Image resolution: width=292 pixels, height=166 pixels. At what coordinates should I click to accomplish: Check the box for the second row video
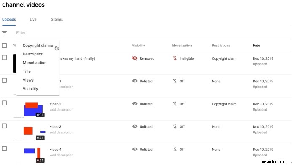pyautogui.click(x=4, y=80)
